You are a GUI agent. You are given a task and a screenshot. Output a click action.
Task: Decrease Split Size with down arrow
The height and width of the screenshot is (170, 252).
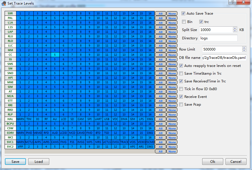(x=235, y=31)
